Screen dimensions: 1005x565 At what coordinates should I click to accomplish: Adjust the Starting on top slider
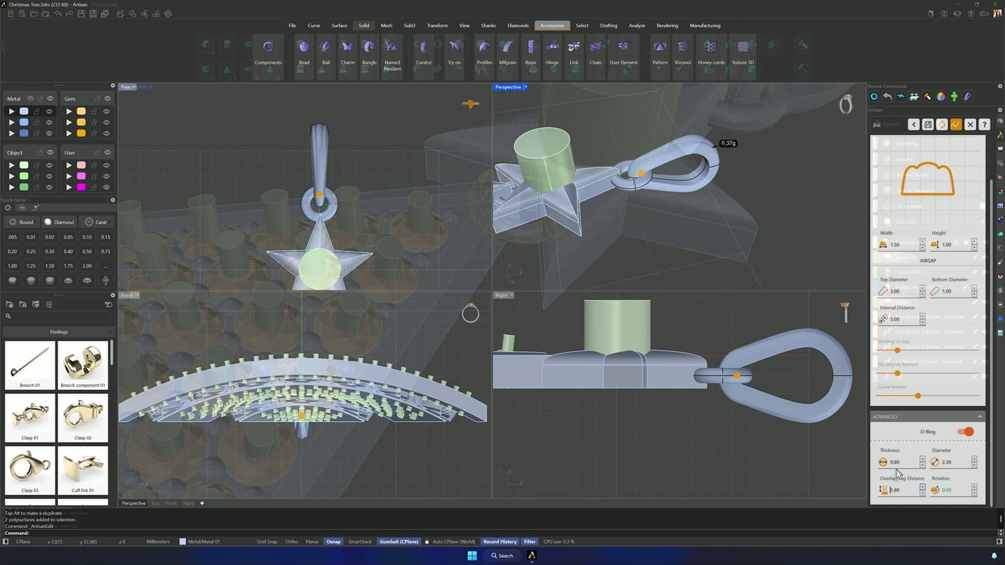[897, 350]
